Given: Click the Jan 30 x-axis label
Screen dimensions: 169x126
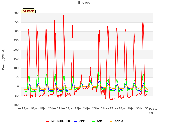Looking at the screenshot, I should click(135, 109).
